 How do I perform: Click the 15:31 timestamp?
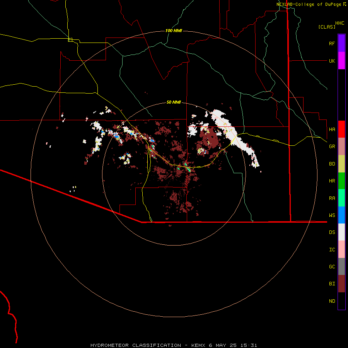(x=248, y=345)
